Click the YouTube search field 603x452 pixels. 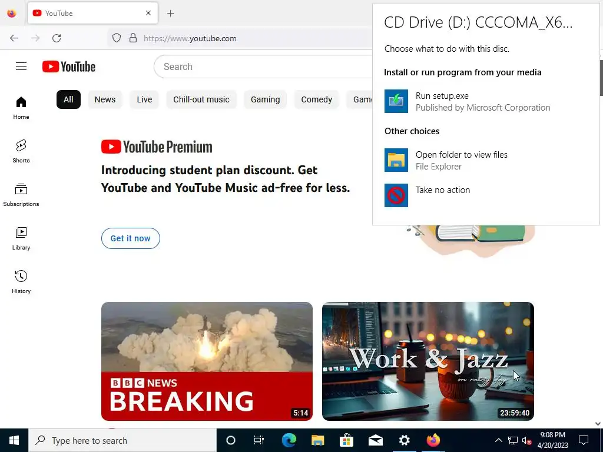point(263,67)
